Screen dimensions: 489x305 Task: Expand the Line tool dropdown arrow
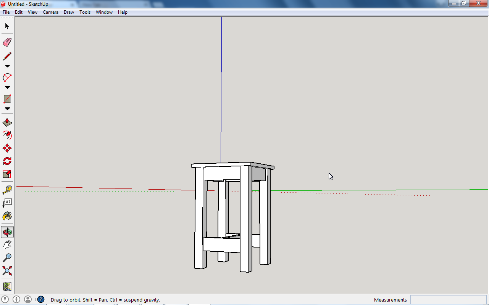click(7, 65)
